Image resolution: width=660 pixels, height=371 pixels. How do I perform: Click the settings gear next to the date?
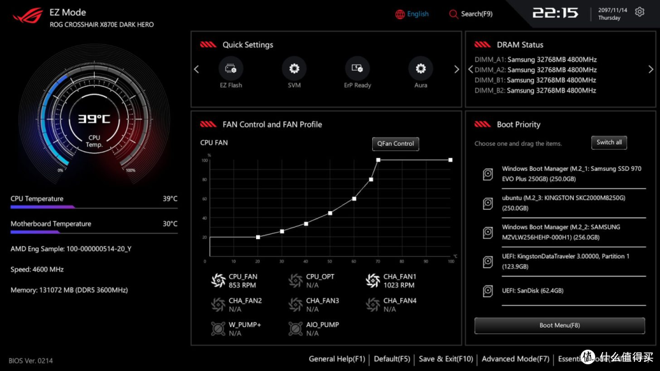639,12
